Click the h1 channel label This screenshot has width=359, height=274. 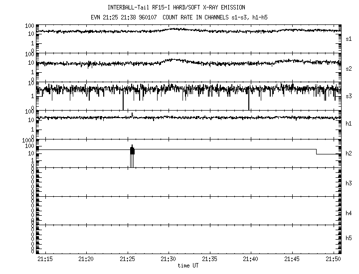point(349,124)
